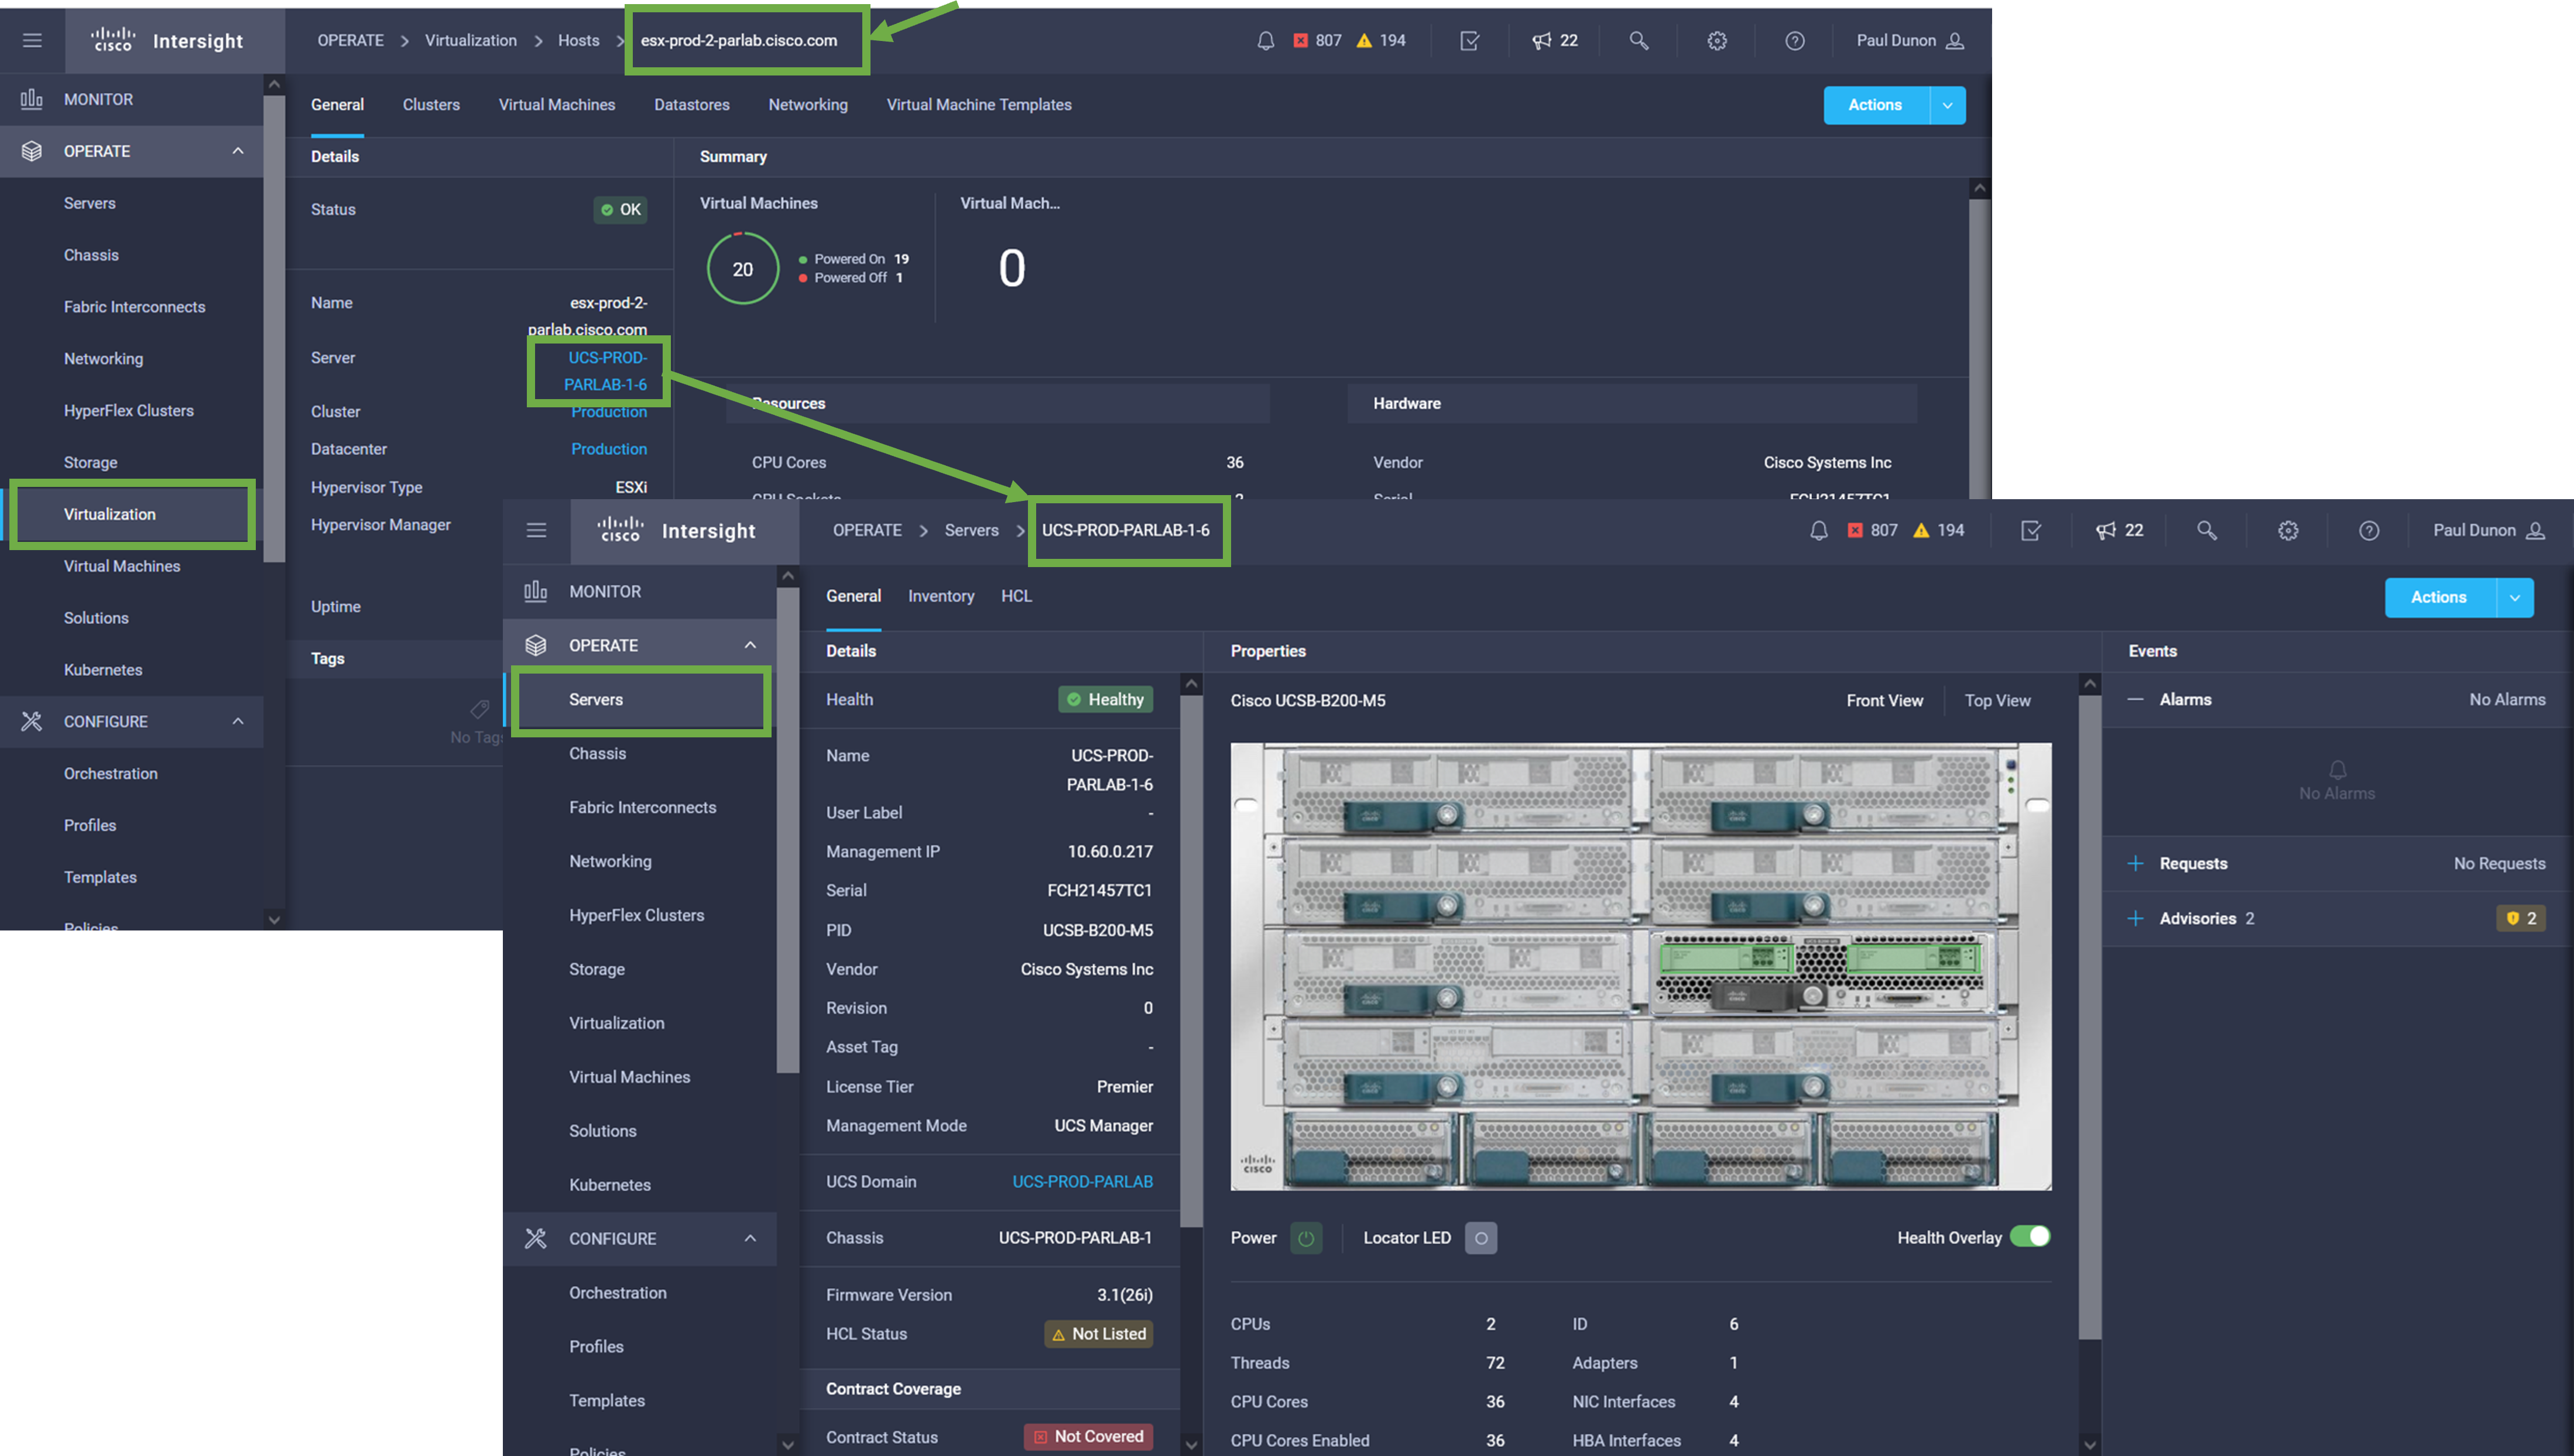Toggle the Health Overlay switch
Viewport: 2574px width, 1456px height.
pos(2030,1237)
